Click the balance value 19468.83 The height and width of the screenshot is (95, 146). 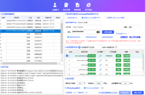point(109,56)
